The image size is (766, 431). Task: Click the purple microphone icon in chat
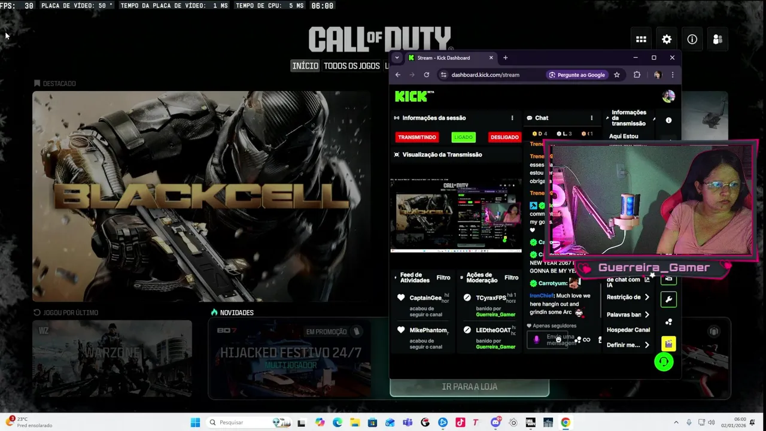(x=536, y=340)
